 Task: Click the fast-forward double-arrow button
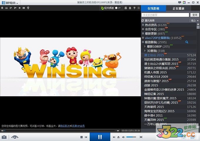[x=118, y=131]
